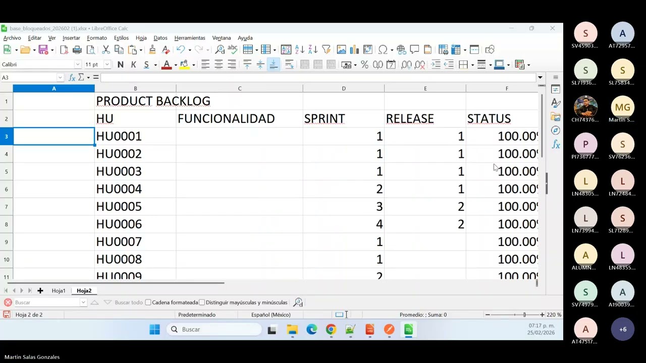
Task: Click the Align Left icon
Action: point(205,65)
